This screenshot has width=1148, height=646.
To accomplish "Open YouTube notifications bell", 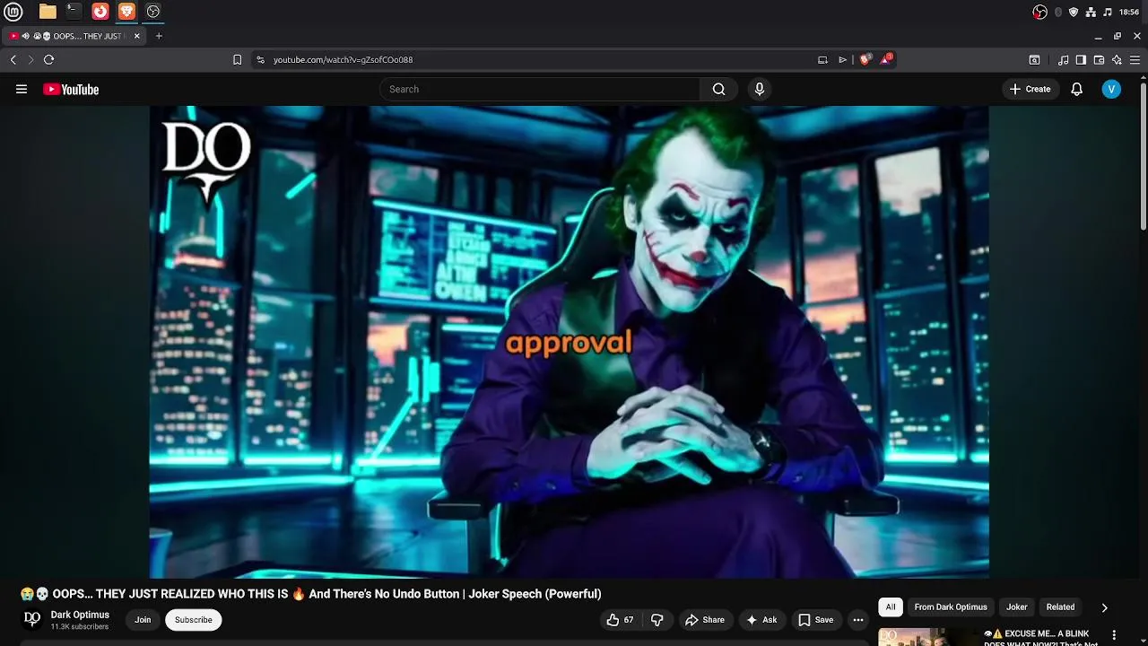I will 1077,89.
